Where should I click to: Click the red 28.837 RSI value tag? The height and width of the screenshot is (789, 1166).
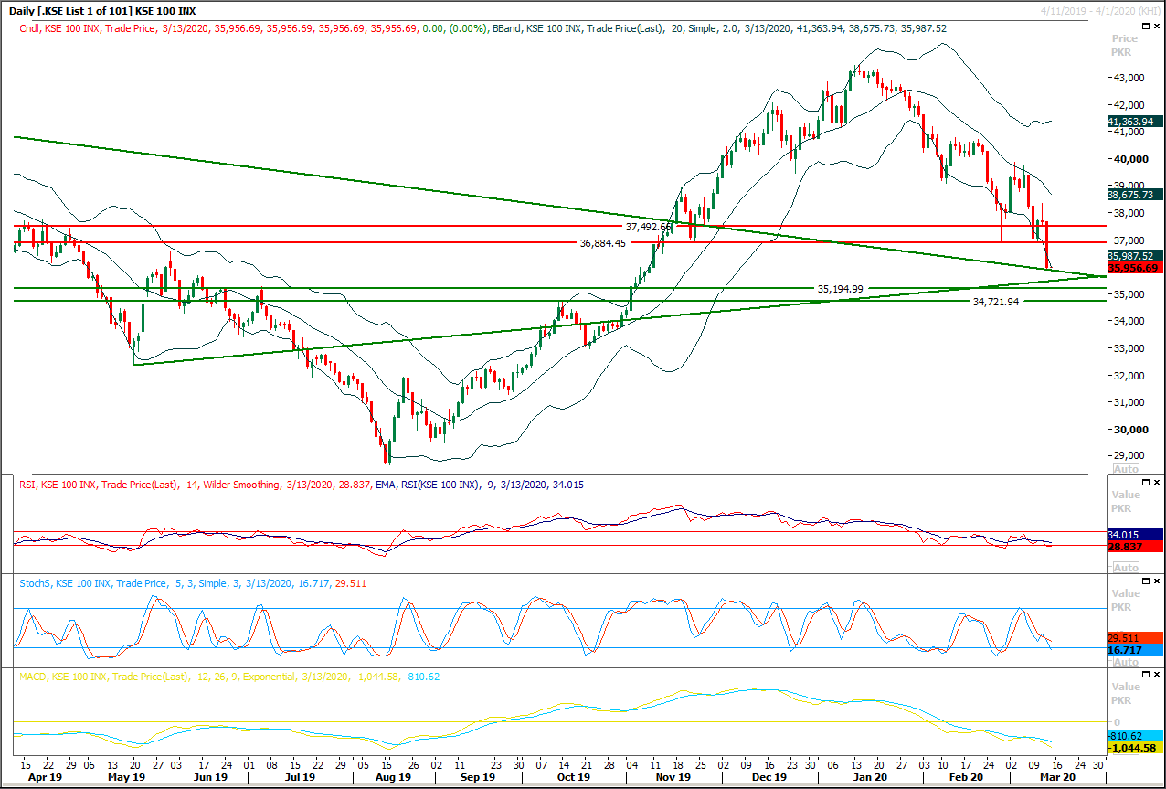[1134, 546]
